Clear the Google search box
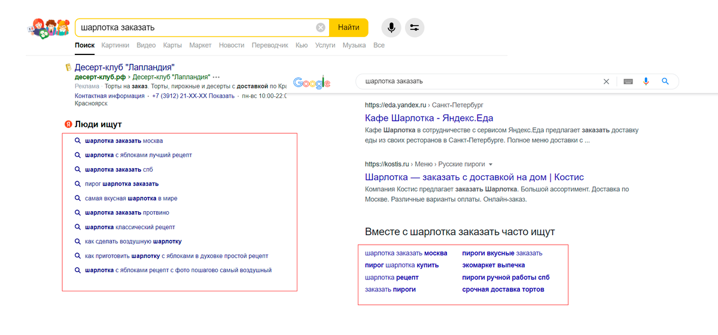 pyautogui.click(x=606, y=81)
